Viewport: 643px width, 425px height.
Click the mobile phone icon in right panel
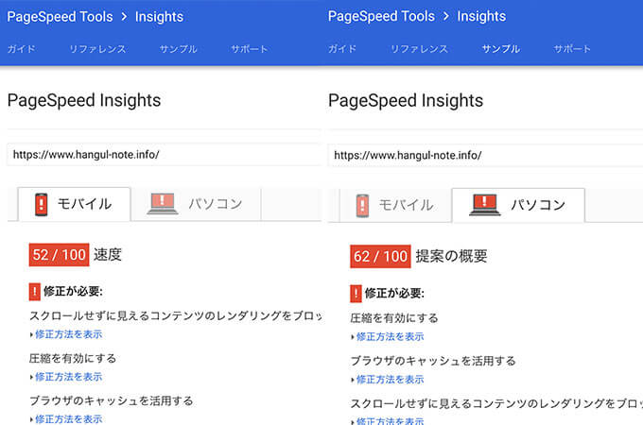pos(362,206)
